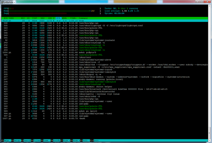This screenshot has height=143, width=212.
Task: Select the sshd: pi [priv] process row
Action: pyautogui.click(x=105, y=111)
